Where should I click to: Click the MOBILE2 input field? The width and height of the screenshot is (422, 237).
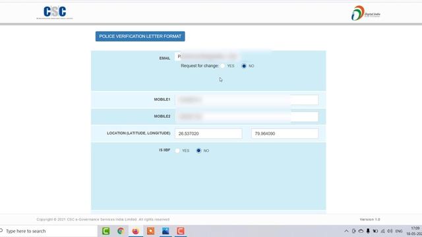[247, 117]
